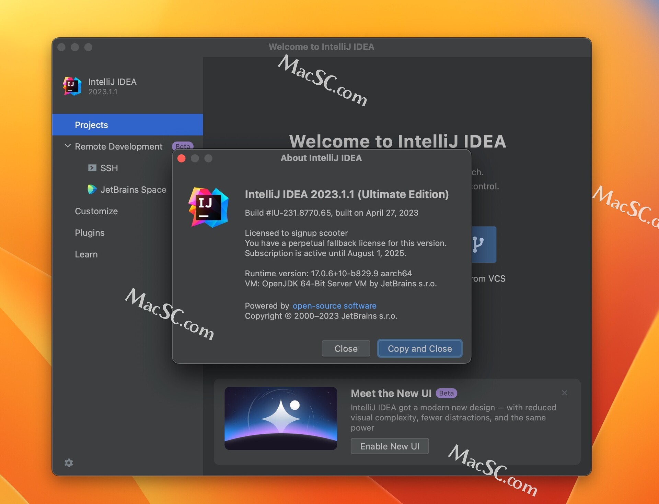The height and width of the screenshot is (504, 659).
Task: Click Copy and Close button
Action: [419, 348]
